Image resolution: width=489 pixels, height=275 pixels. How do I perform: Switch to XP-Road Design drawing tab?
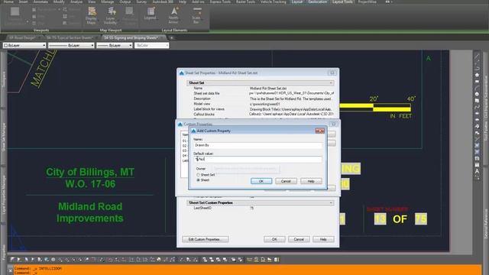tap(22, 37)
